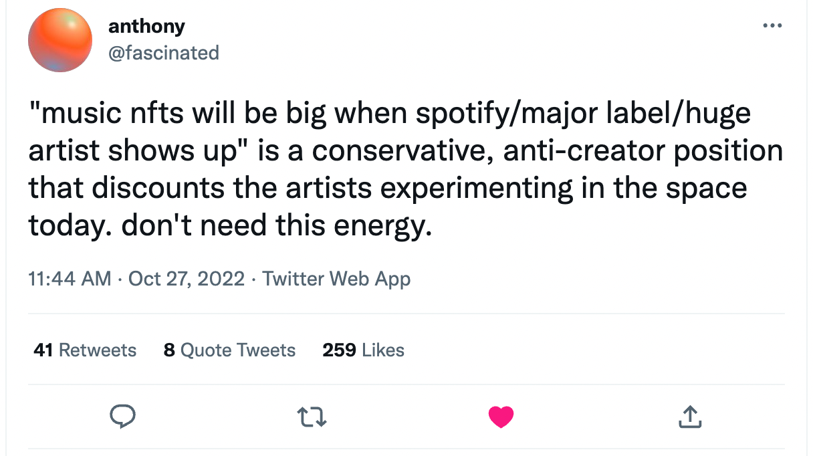Open the 8 Quote Tweets

click(229, 350)
